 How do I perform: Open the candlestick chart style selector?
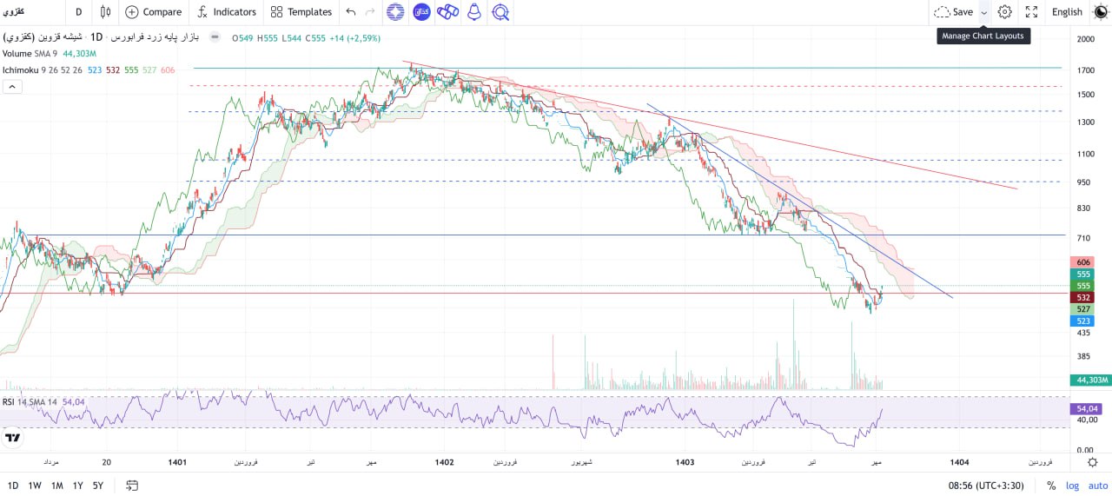[105, 12]
